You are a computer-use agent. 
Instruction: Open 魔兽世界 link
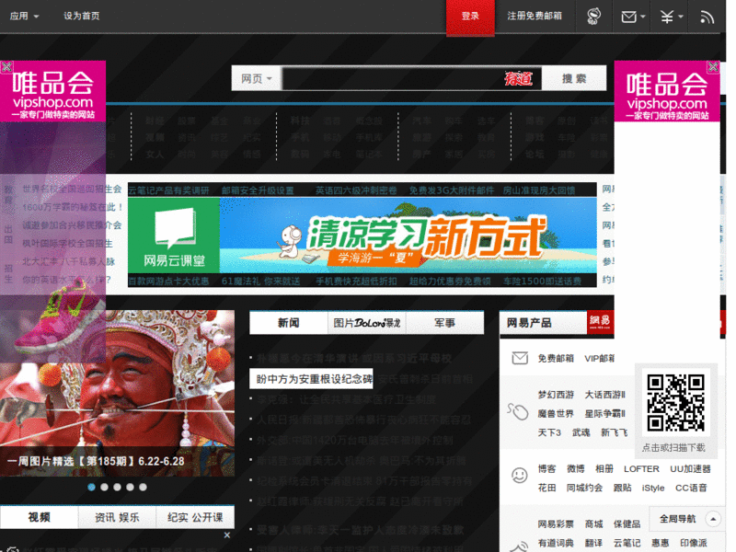[x=556, y=413]
